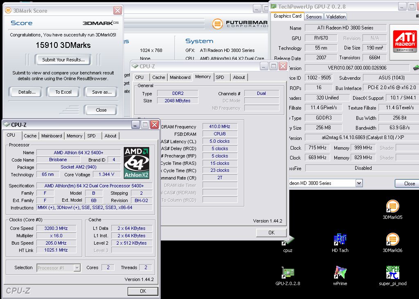The width and height of the screenshot is (419, 299).
Task: Click the Command Rate value 2T
Action: tap(220, 178)
